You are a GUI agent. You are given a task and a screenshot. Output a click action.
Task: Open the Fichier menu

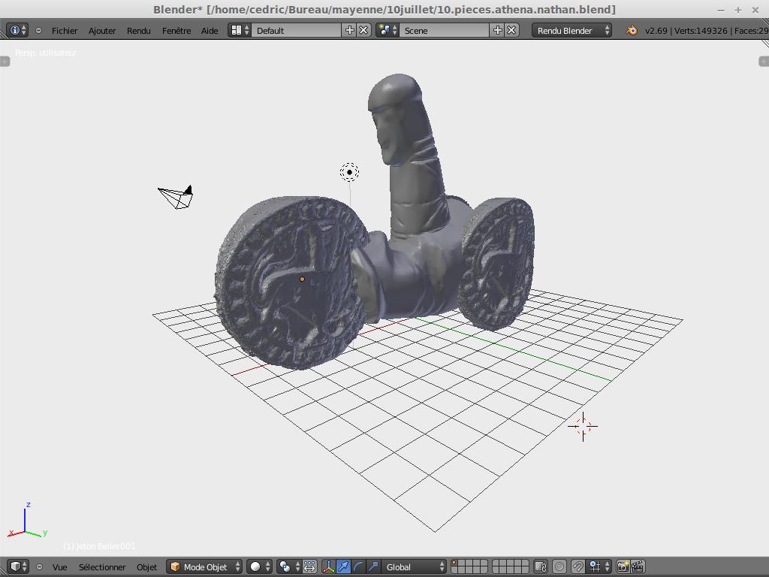click(x=65, y=31)
